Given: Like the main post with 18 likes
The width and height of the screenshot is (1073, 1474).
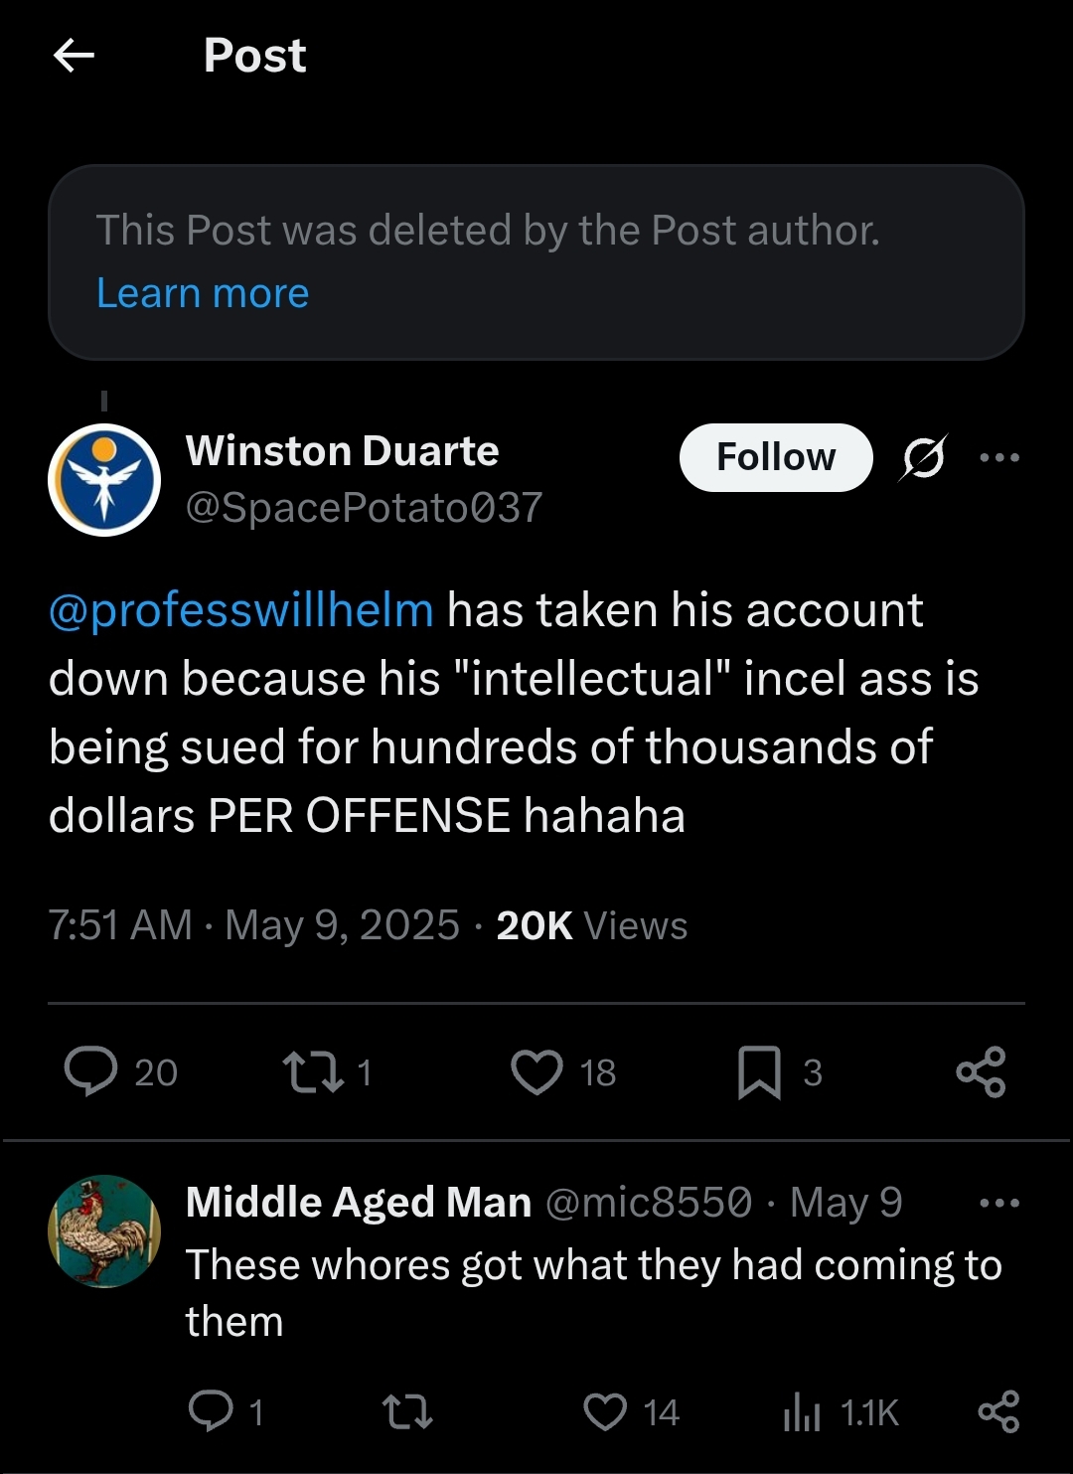Looking at the screenshot, I should (x=536, y=1072).
